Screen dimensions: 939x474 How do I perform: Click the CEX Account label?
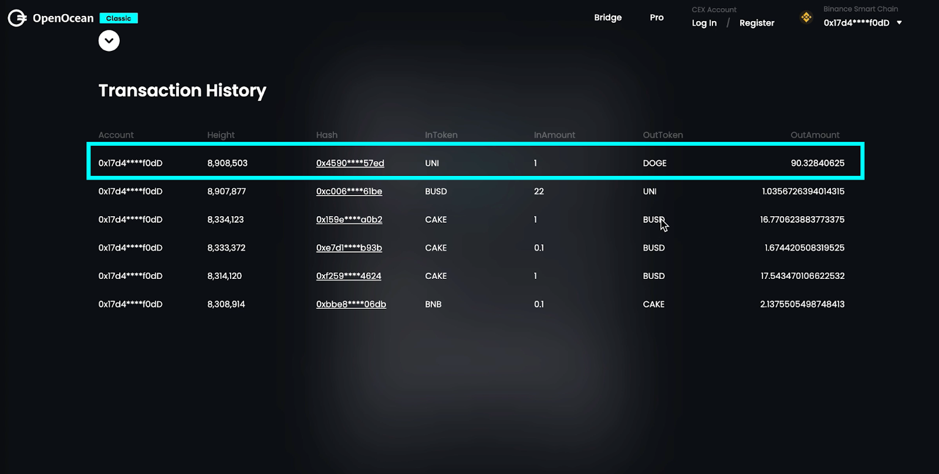(x=714, y=9)
